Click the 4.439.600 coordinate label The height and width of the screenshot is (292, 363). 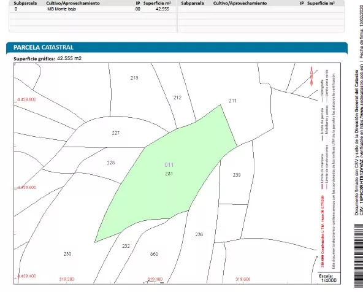(26, 187)
